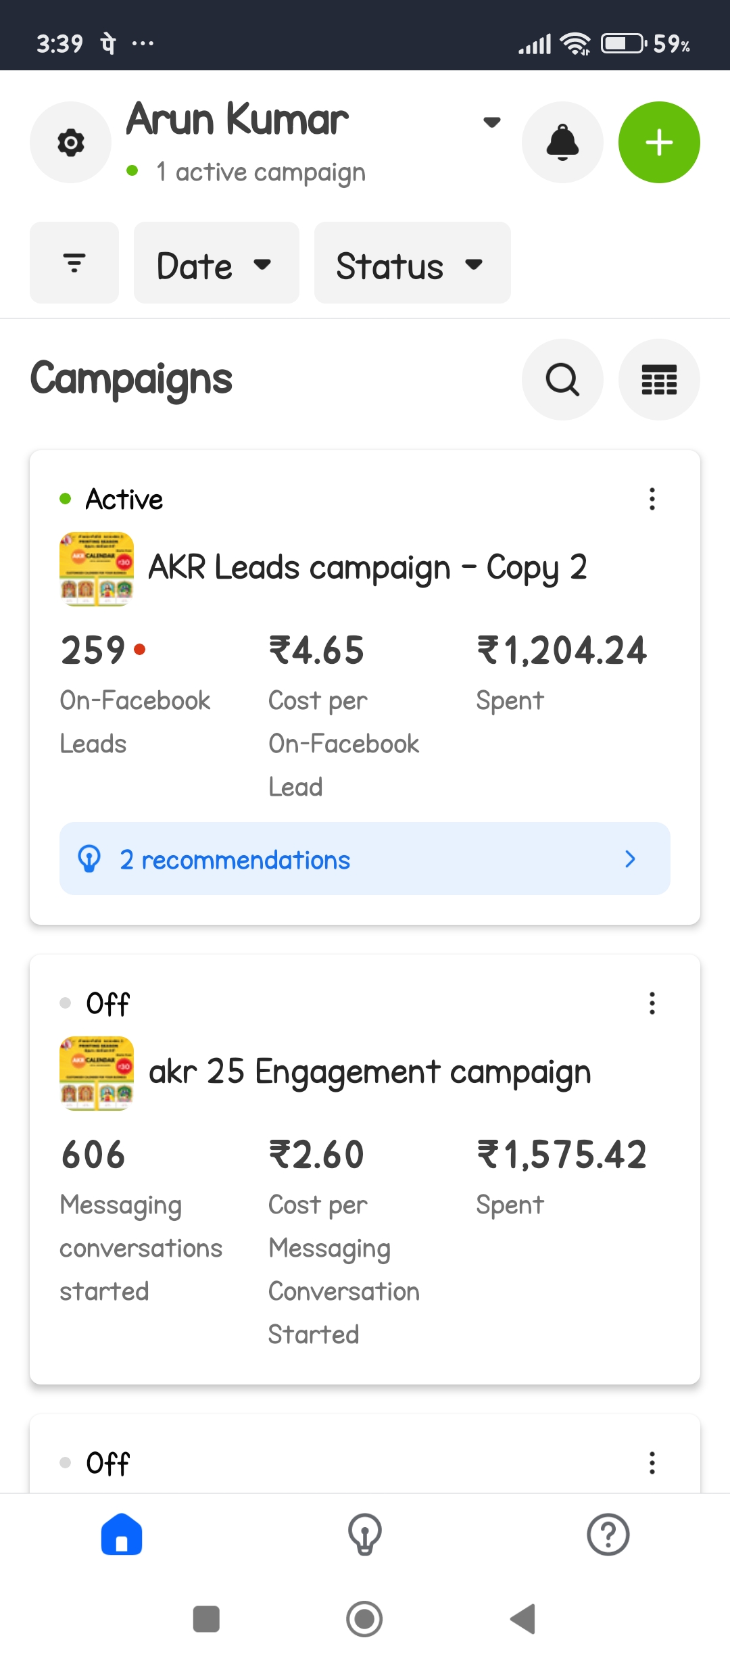Tap the AKR Leads campaign thumbnail image

[97, 569]
